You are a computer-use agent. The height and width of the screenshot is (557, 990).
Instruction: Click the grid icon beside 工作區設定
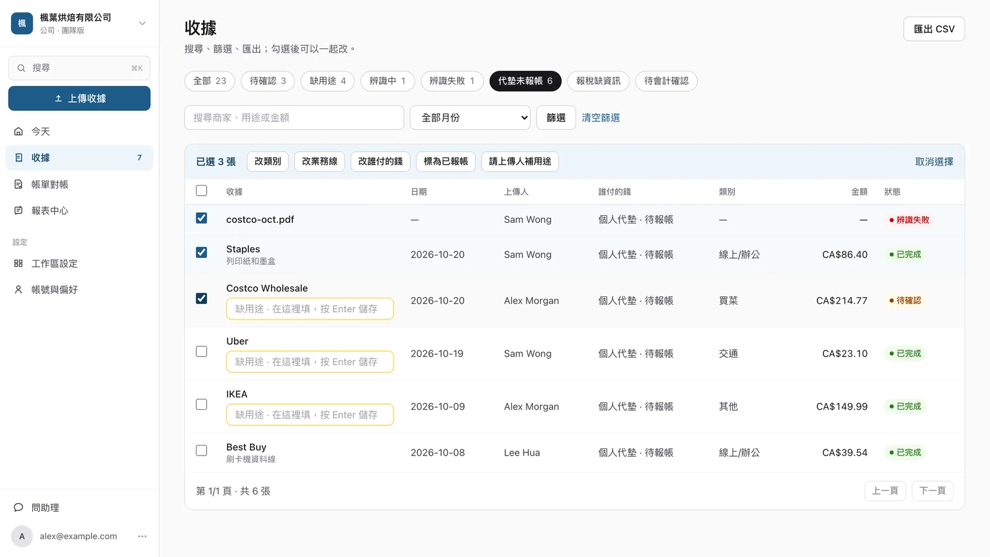pos(19,264)
